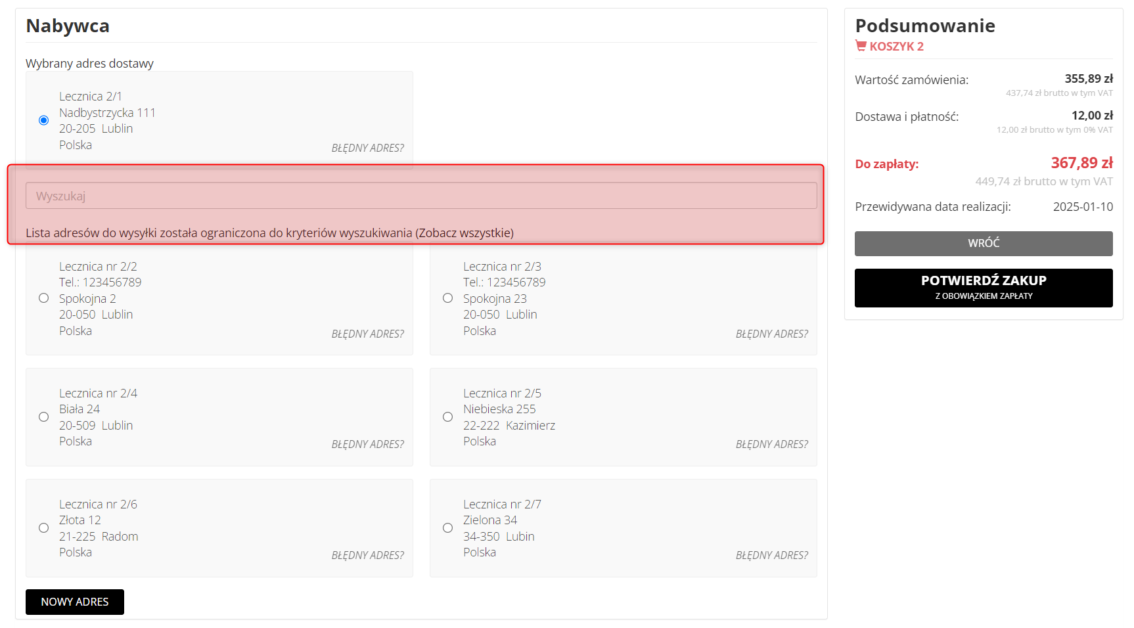The width and height of the screenshot is (1134, 628).
Task: Click the Podsumowanie heading
Action: [925, 26]
